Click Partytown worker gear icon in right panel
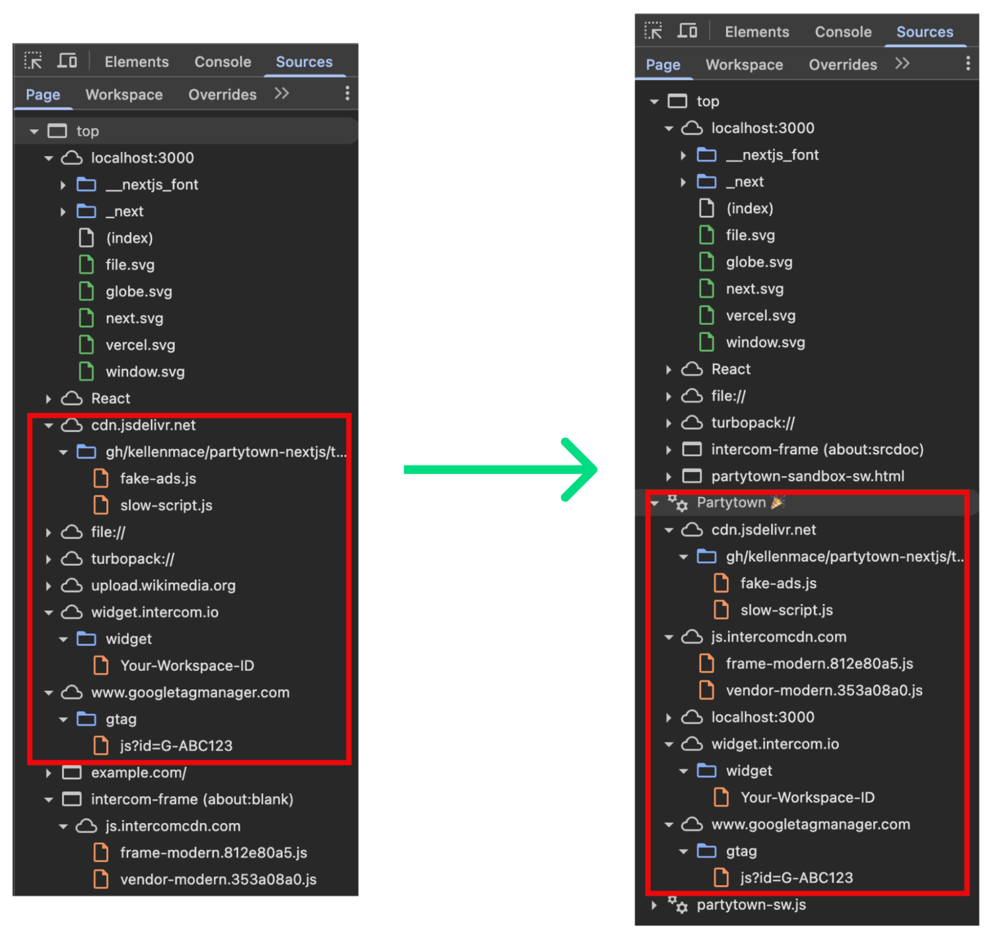The image size is (993, 936). click(677, 503)
